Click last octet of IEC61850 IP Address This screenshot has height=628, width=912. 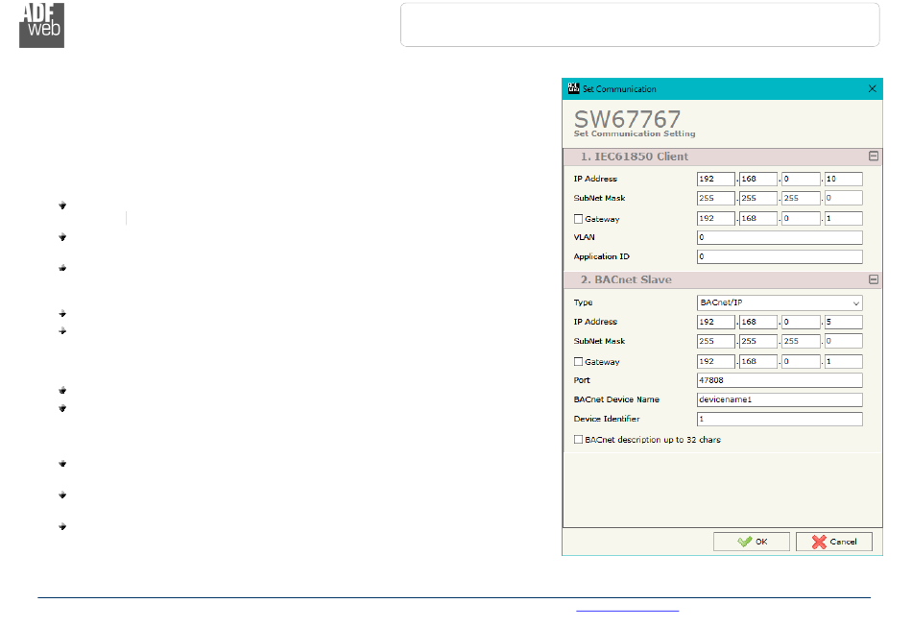(843, 179)
